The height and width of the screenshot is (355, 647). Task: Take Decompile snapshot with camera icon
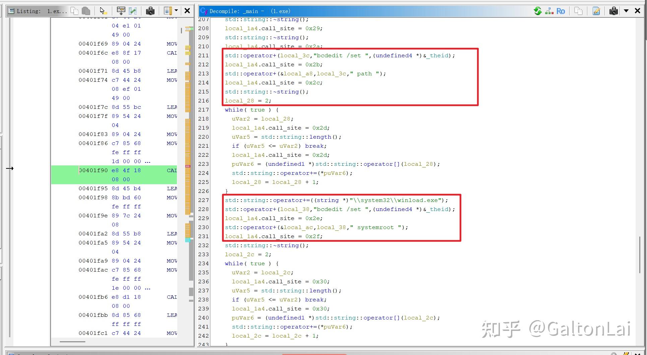613,11
